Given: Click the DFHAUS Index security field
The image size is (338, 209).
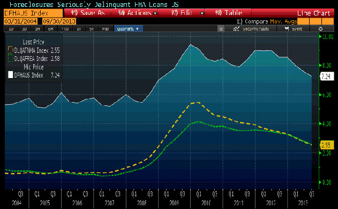Looking at the screenshot, I should pyautogui.click(x=33, y=13).
